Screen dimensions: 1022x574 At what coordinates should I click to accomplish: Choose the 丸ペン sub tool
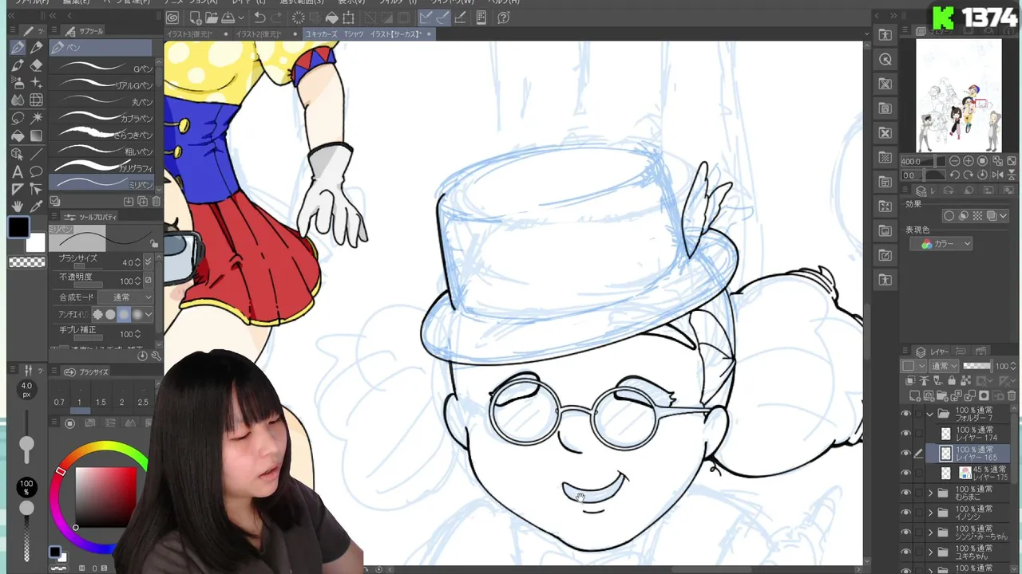pos(101,102)
